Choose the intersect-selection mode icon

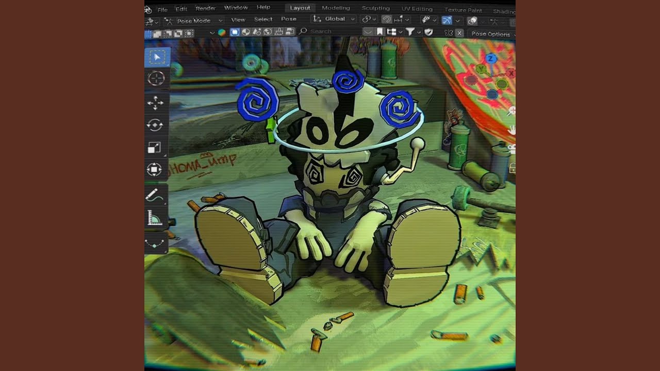tap(189, 33)
